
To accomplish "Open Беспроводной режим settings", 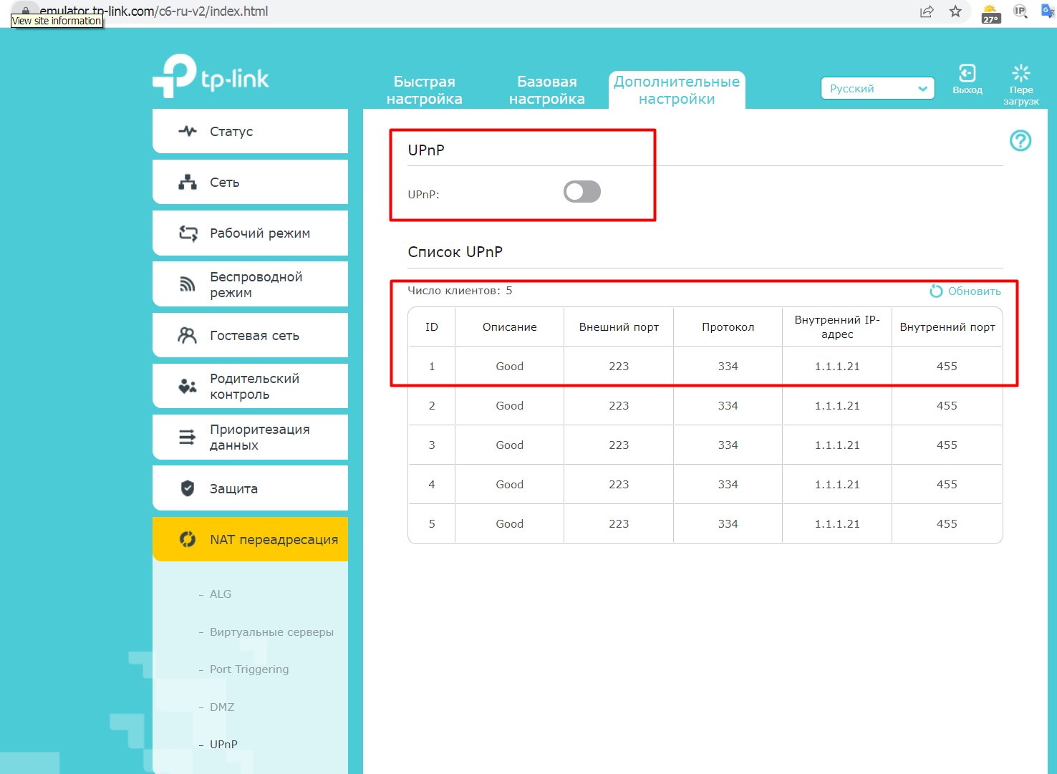I will 250,284.
